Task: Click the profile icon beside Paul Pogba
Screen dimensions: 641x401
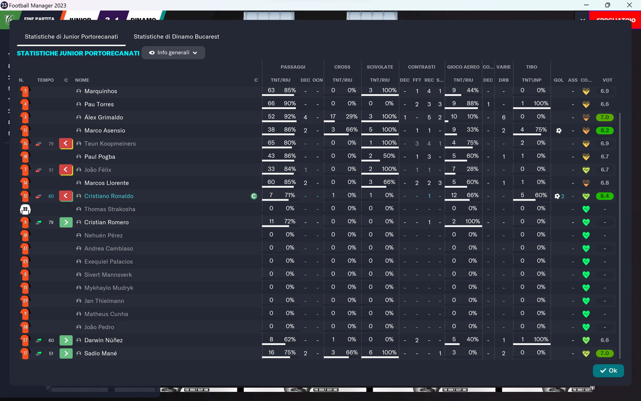Action: (79, 157)
